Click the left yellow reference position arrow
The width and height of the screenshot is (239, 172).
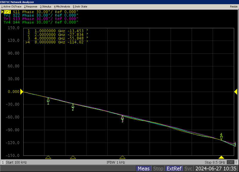(22, 92)
